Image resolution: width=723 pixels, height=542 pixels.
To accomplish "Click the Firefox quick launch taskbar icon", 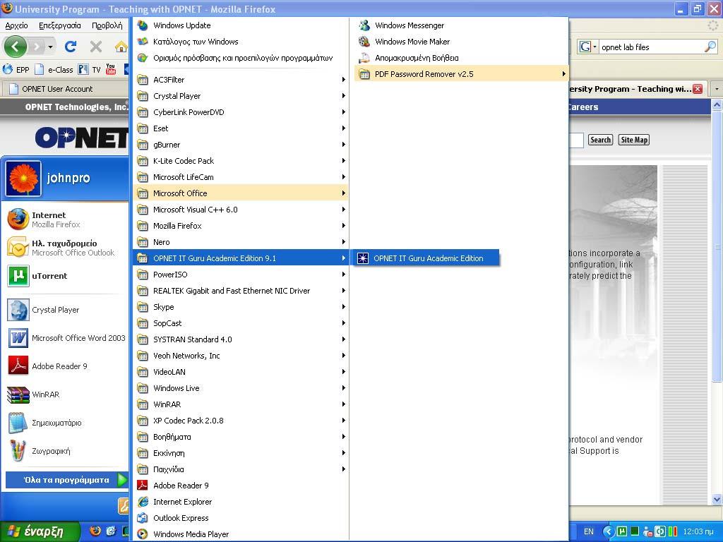I will click(x=95, y=531).
